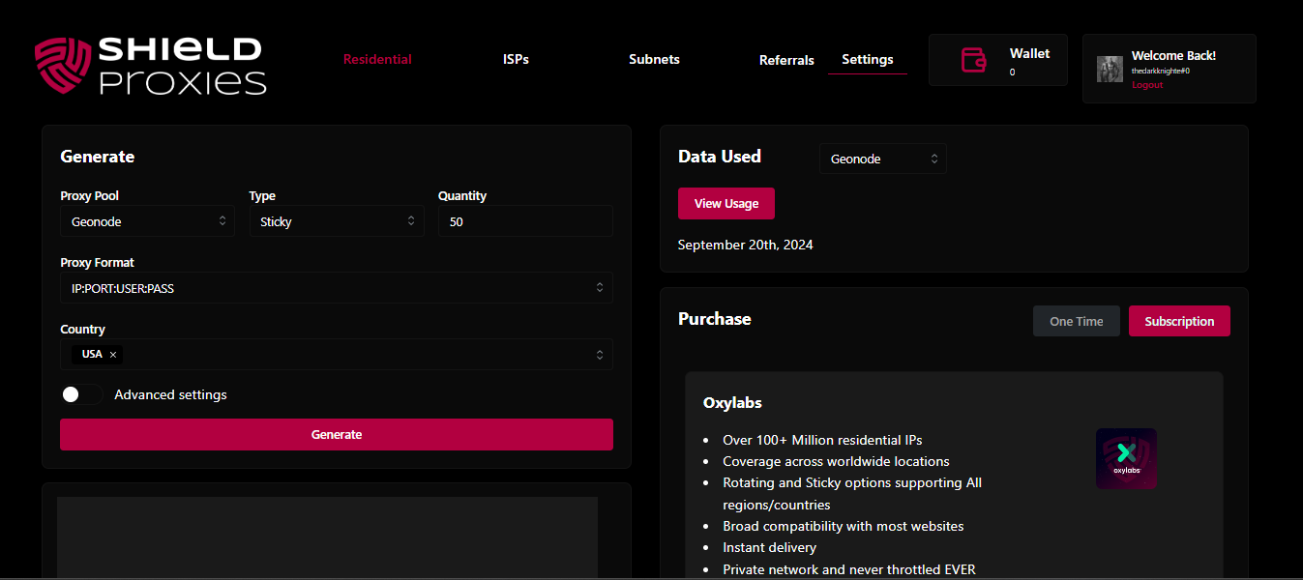Open the Subnets tab
The image size is (1303, 580).
pyautogui.click(x=654, y=59)
